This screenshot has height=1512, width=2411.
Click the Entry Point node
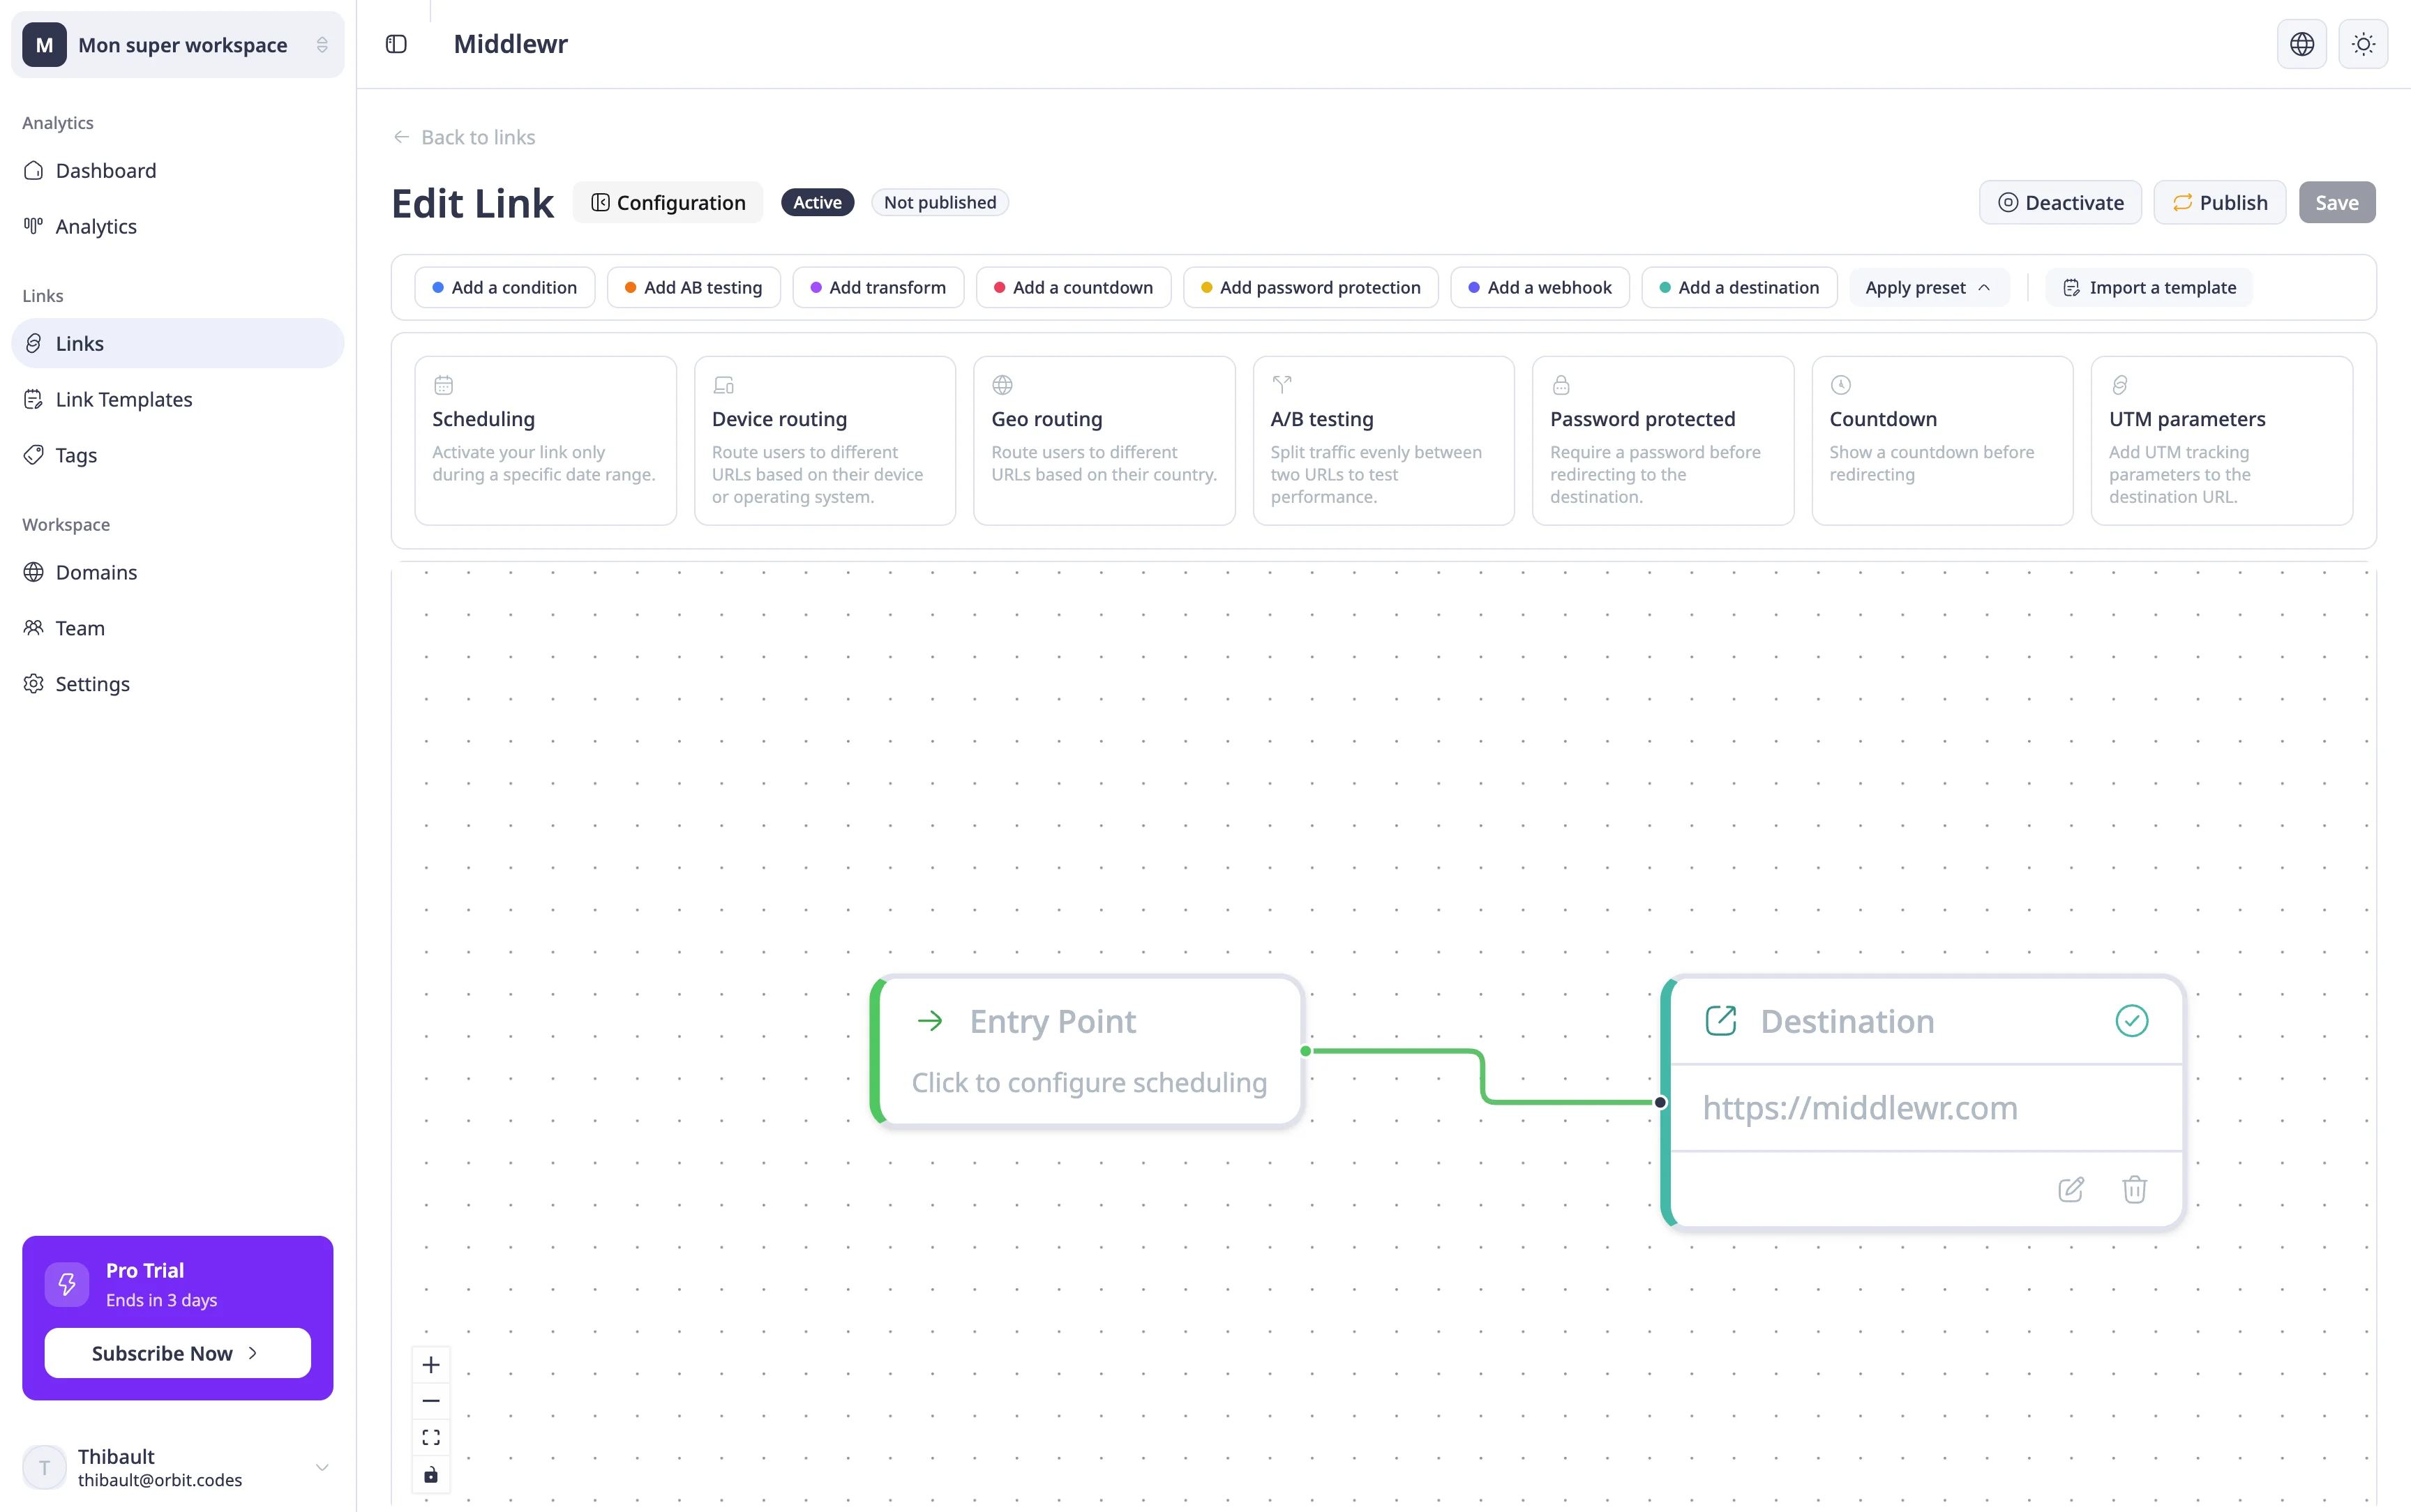tap(1087, 1051)
